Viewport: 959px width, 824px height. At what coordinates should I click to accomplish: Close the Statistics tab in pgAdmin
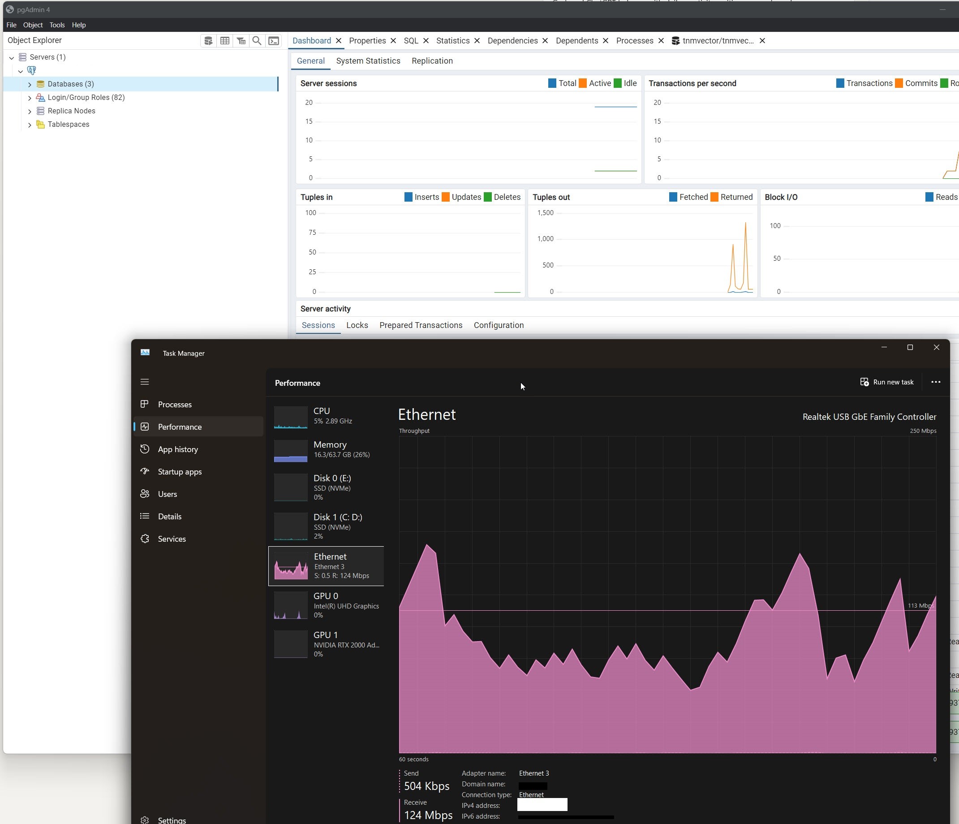477,41
